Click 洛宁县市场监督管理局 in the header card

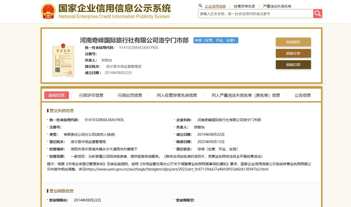[x=124, y=66]
